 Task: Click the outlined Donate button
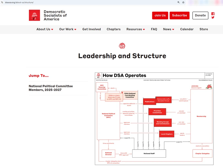point(200,15)
